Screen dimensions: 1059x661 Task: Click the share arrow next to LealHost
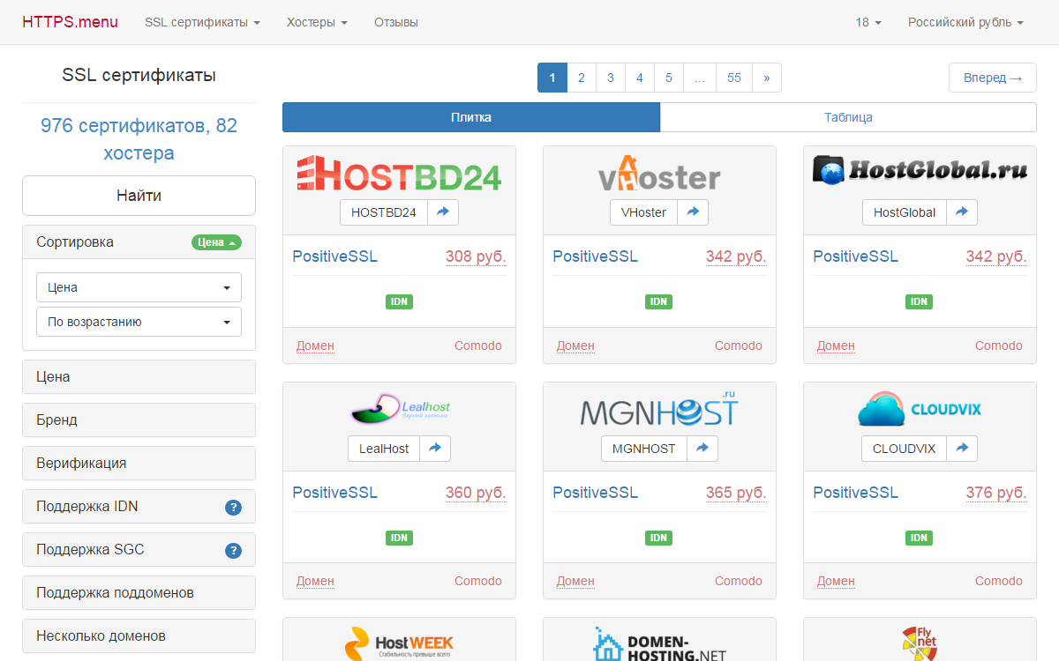[x=435, y=449]
